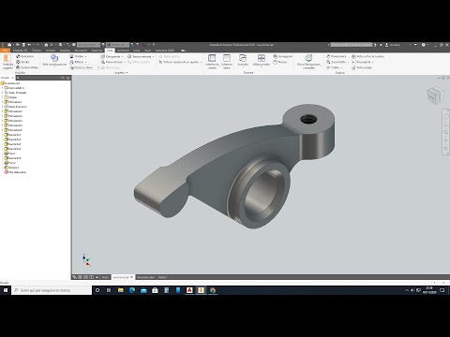Open Microsoft Edge from taskbar
This screenshot has height=337, width=450.
tap(132, 290)
